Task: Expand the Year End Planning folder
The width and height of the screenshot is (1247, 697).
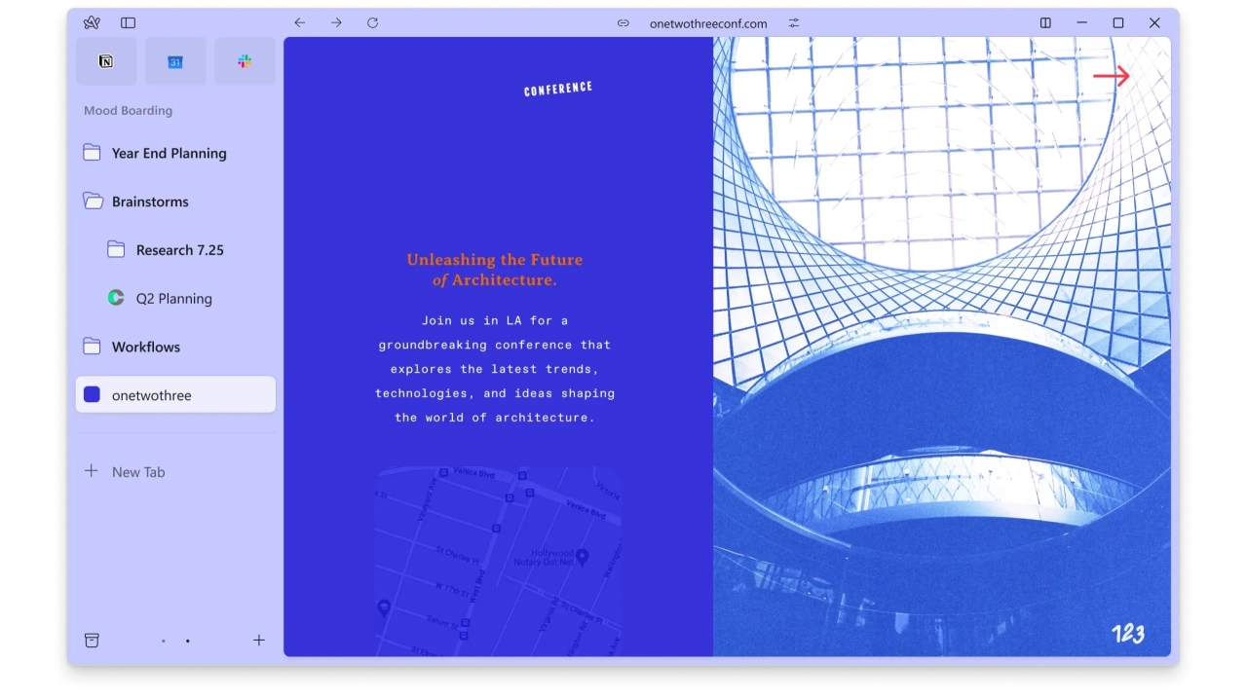Action: 169,153
